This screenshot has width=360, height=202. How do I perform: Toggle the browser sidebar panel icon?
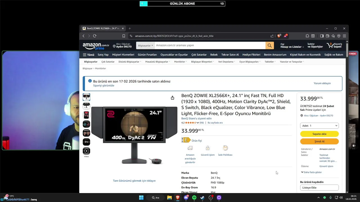(322, 36)
